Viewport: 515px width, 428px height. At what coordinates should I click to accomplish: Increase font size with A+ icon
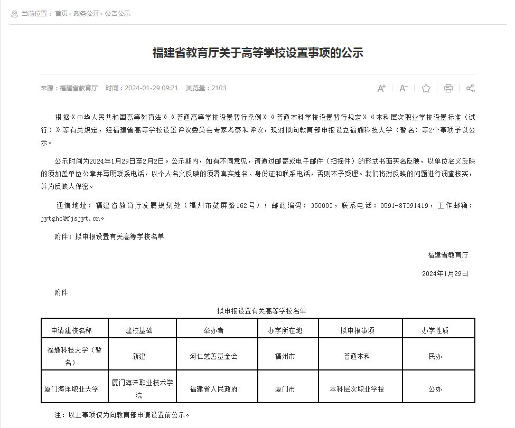coord(381,88)
